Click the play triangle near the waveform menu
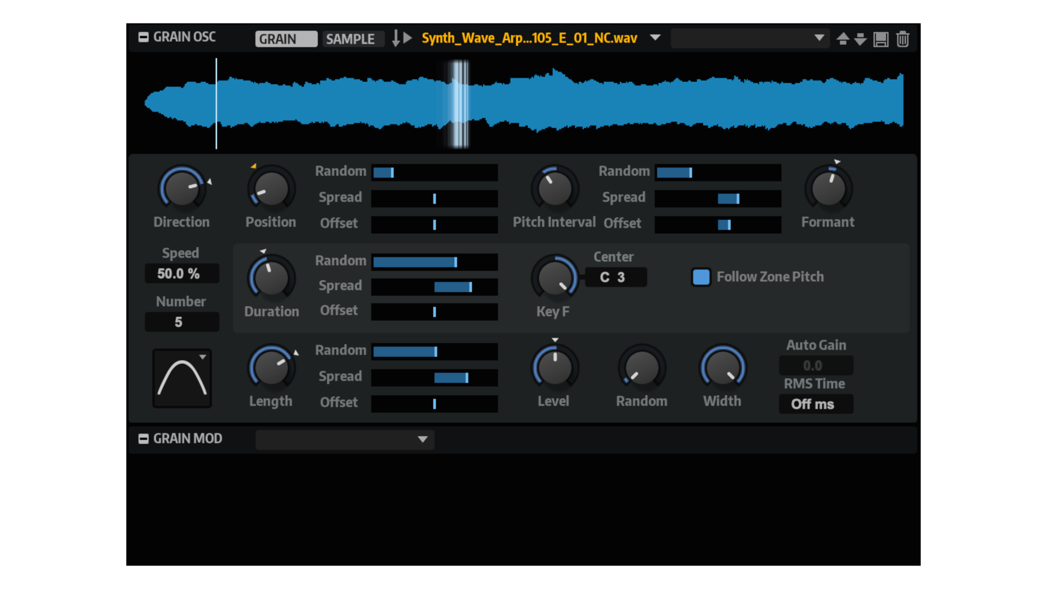The height and width of the screenshot is (589, 1047). point(408,38)
